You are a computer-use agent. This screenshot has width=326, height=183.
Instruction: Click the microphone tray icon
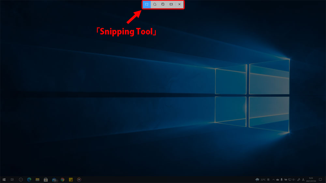pos(282,180)
